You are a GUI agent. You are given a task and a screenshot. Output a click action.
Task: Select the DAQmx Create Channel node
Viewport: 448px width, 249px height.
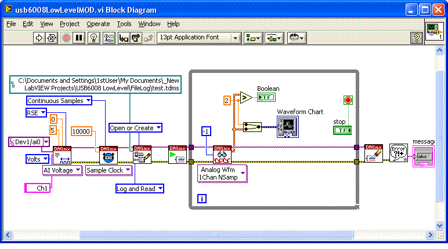(x=62, y=155)
